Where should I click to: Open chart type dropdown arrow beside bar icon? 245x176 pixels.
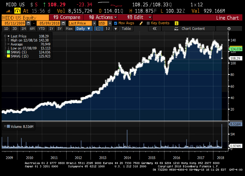click(116, 29)
